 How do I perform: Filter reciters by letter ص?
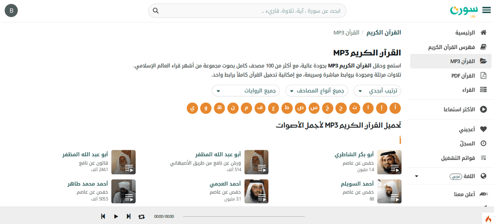[301, 108]
